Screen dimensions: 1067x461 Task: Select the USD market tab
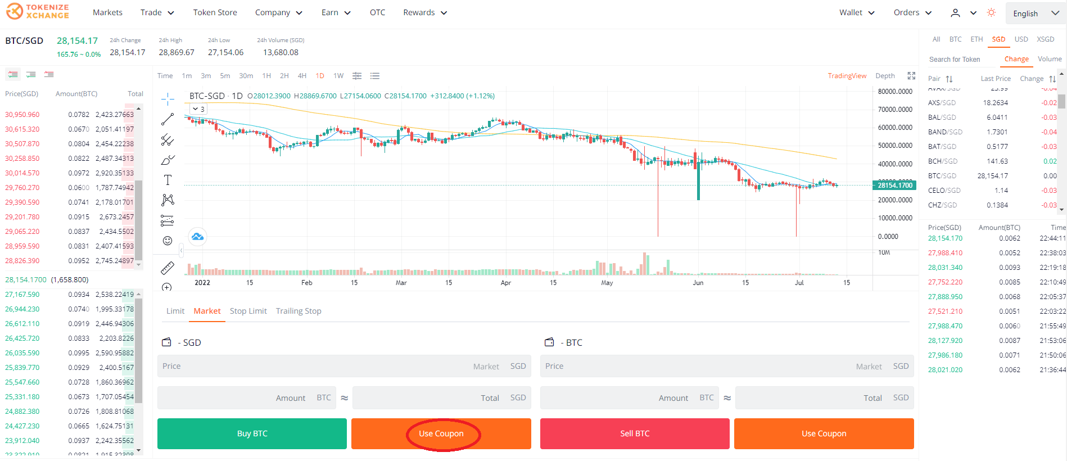1021,39
